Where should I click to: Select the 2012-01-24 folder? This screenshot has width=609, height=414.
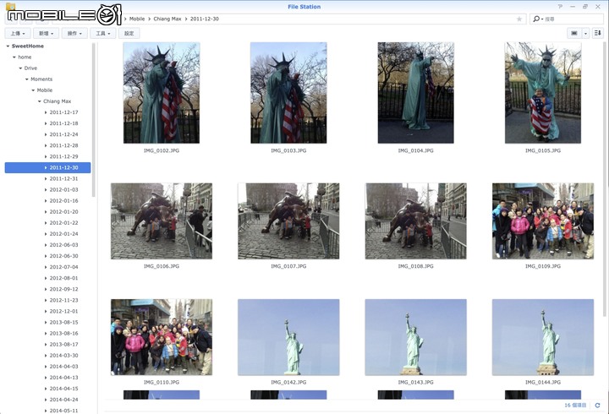[x=63, y=234]
